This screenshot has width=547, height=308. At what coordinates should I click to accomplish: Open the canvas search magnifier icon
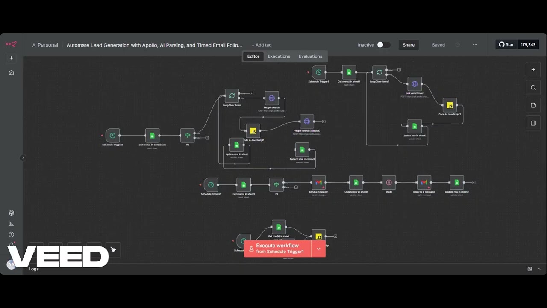(x=533, y=88)
